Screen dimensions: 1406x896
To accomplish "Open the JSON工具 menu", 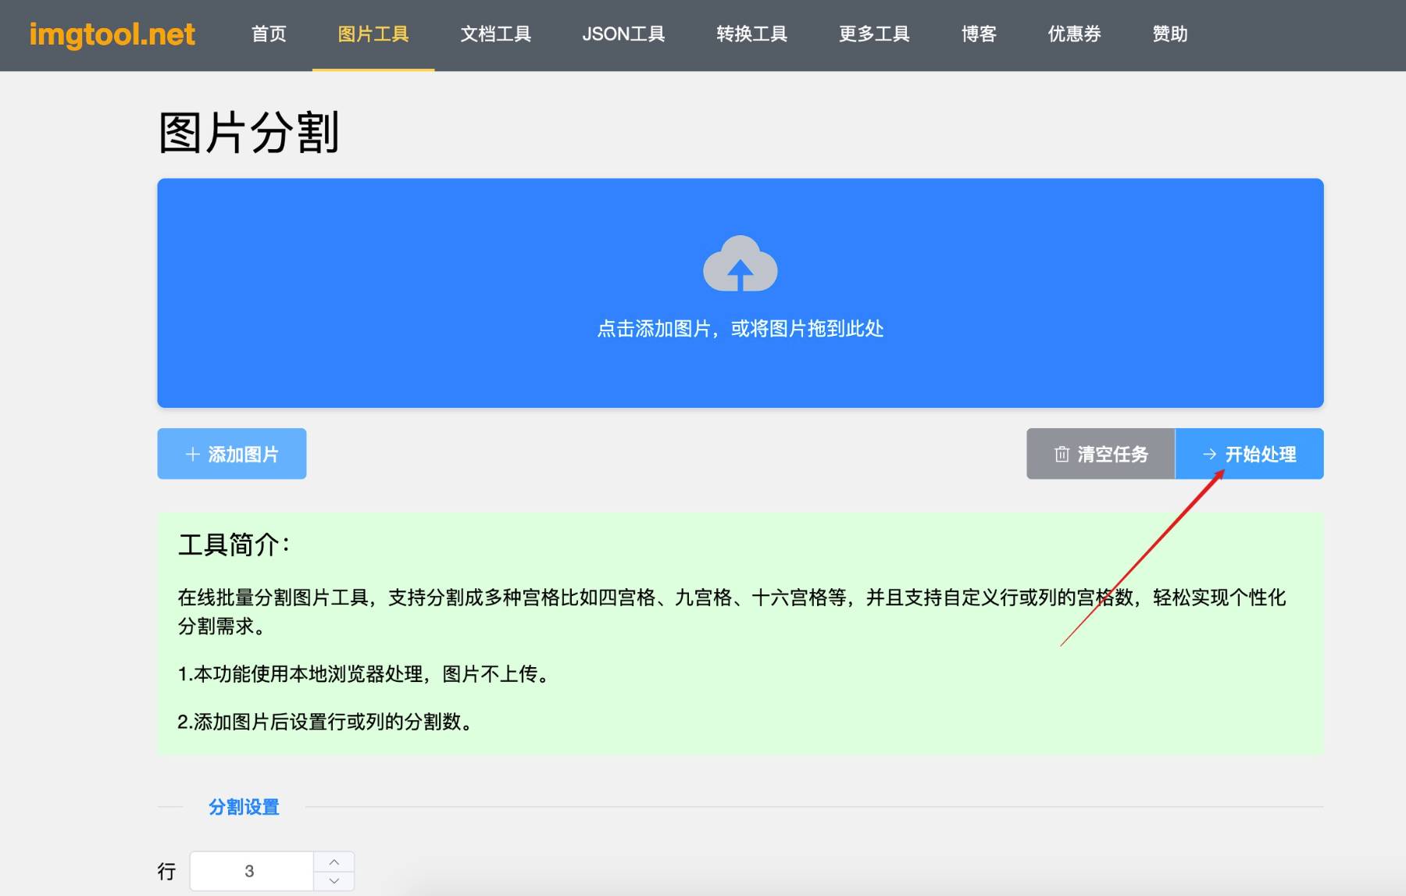I will (623, 34).
